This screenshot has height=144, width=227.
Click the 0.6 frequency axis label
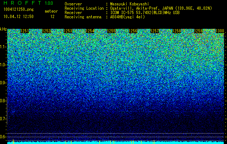[3, 137]
